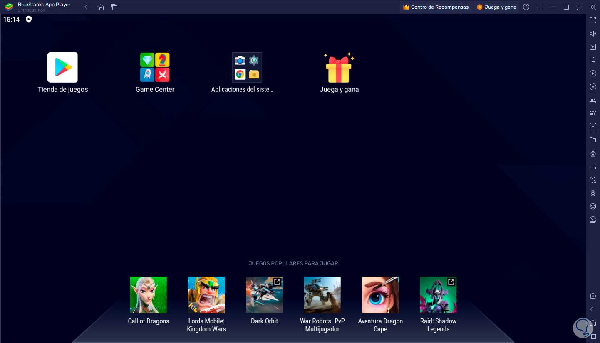
Task: Install an APK via the APK icon
Action: point(593,113)
